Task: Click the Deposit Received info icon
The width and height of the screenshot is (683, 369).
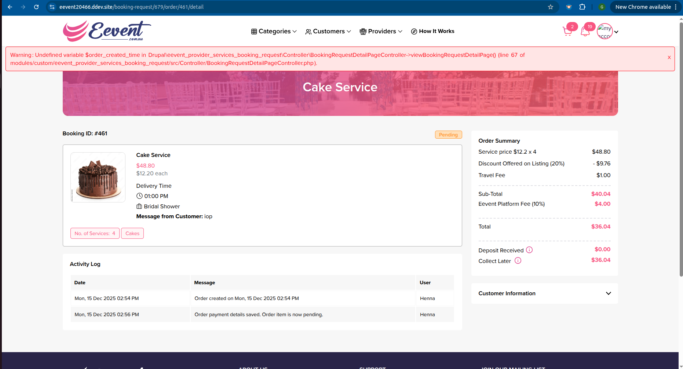Action: point(529,250)
